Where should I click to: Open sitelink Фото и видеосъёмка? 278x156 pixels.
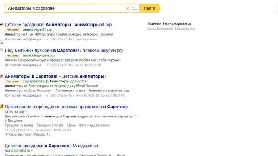click(x=94, y=125)
